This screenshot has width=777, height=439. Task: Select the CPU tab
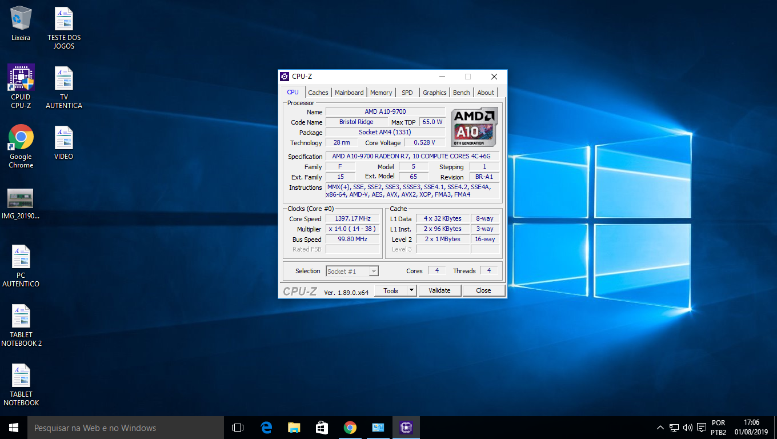click(293, 92)
